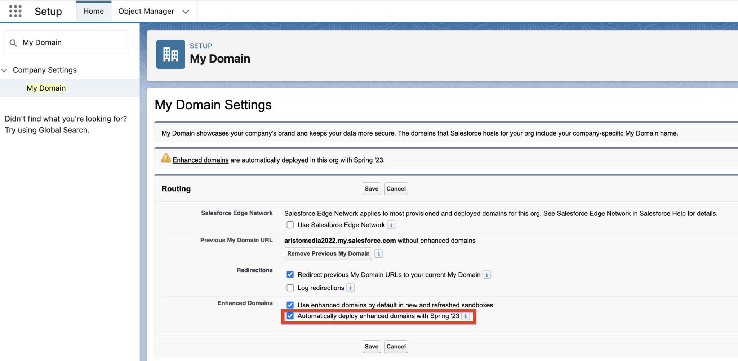
Task: Click the info icon next to Redirect previous My Domain URLs
Action: [486, 274]
